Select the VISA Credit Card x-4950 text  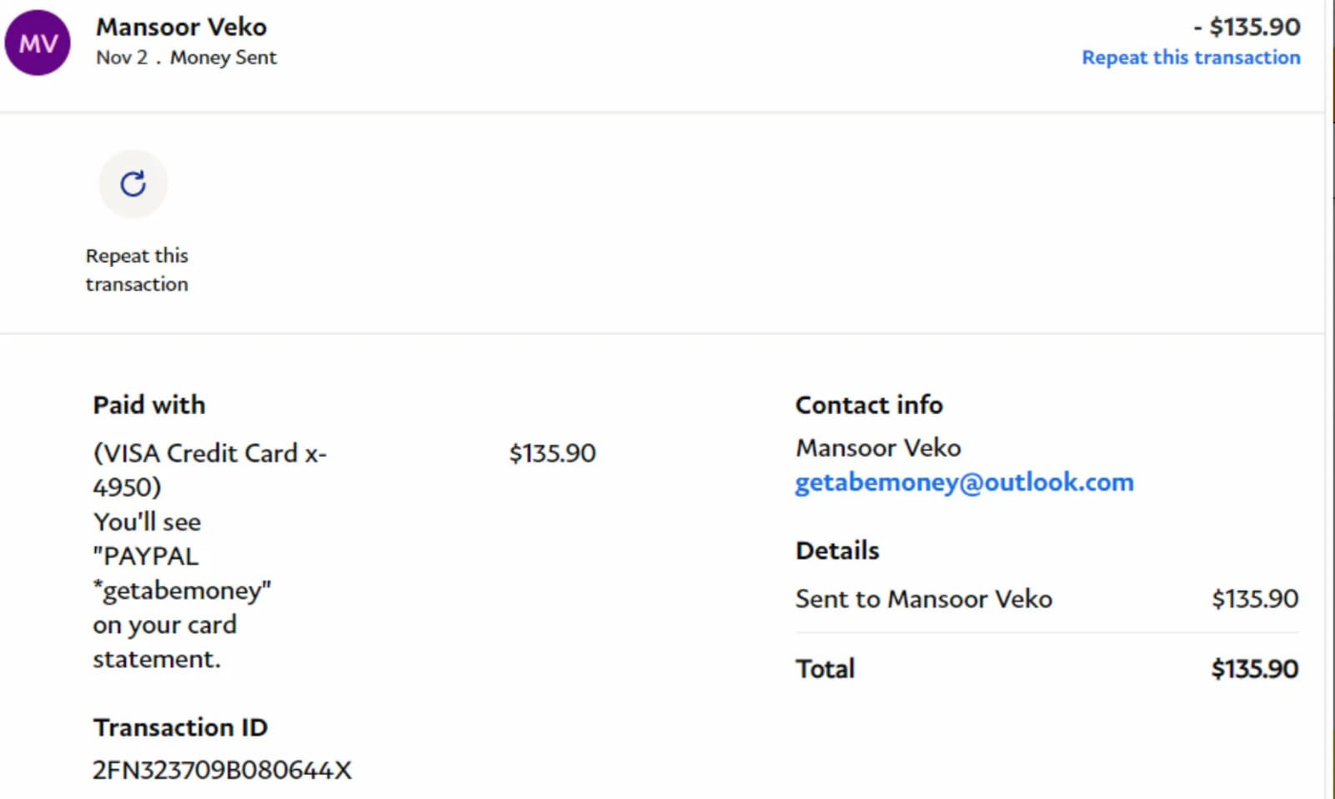[209, 470]
